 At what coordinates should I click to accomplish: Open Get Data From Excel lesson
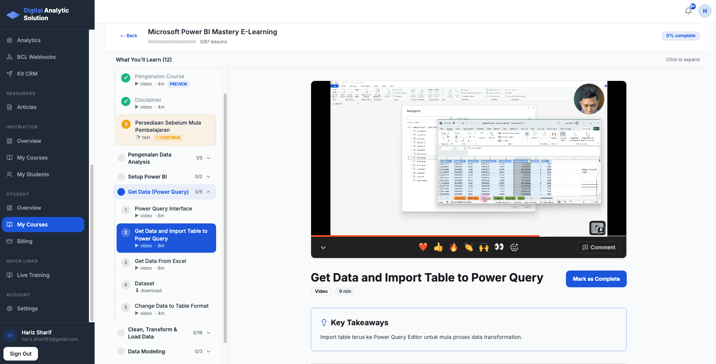click(166, 264)
